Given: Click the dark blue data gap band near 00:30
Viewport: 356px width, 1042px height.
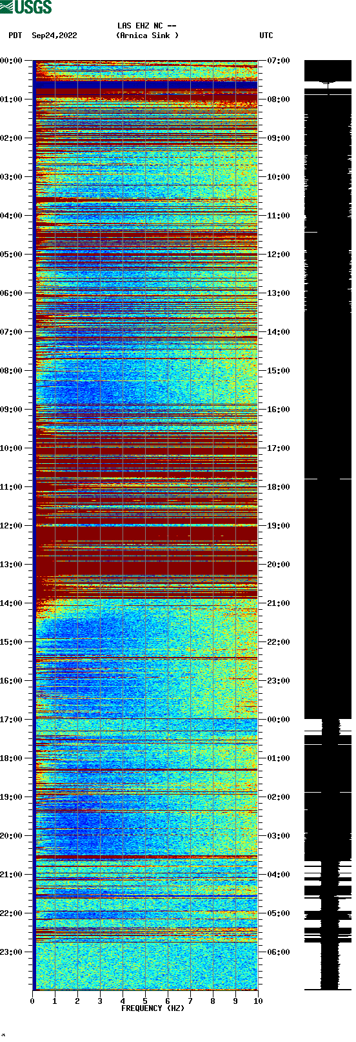Looking at the screenshot, I should 146,85.
